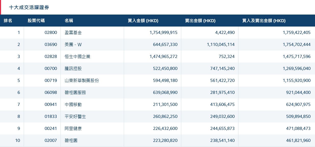
Task: Select the name 盈富基金
Action: pyautogui.click(x=73, y=33)
